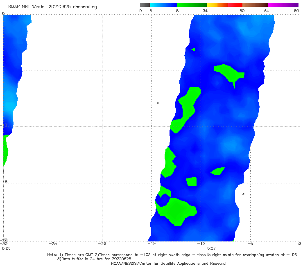Click the bottom longitude axis label "-20"
The width and height of the screenshot is (303, 266).
point(102,244)
